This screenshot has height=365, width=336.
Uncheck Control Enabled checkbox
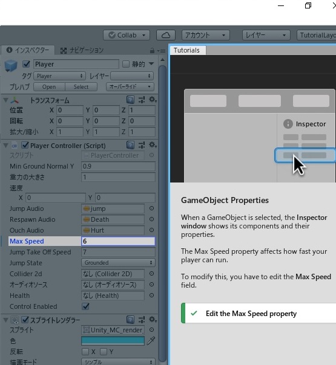pyautogui.click(x=85, y=306)
